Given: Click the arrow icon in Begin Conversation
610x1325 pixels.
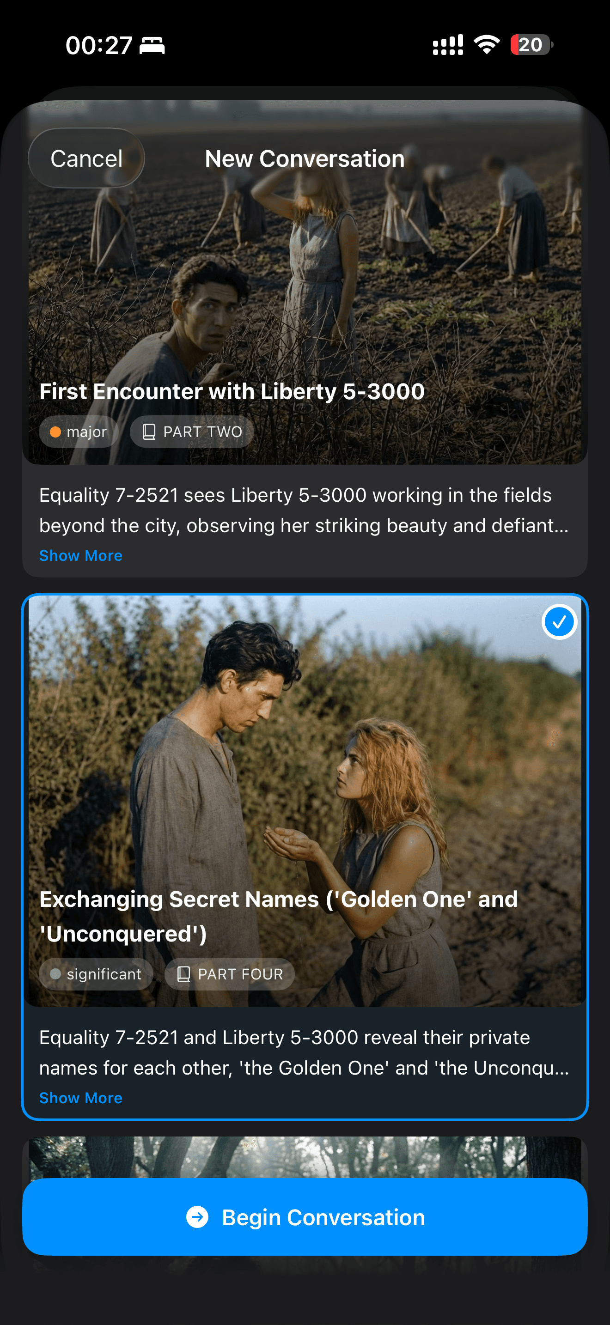Looking at the screenshot, I should 197,1217.
